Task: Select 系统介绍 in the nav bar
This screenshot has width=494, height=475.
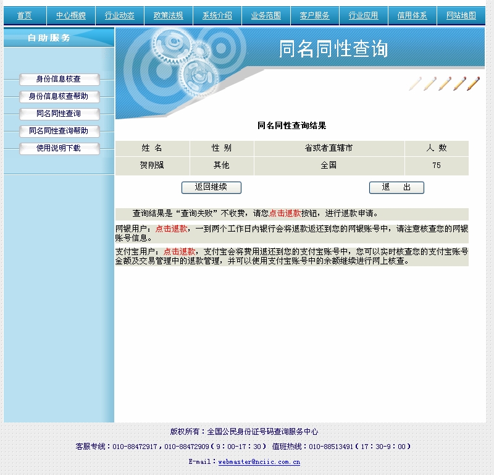Action: tap(217, 15)
